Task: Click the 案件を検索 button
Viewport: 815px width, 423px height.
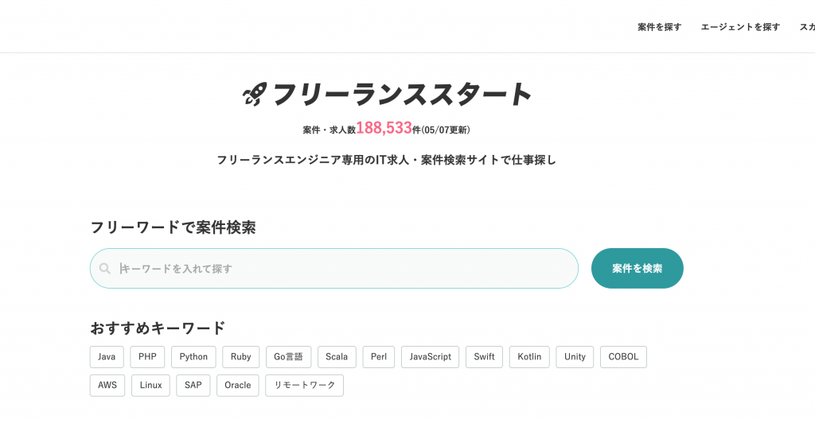Action: [638, 268]
